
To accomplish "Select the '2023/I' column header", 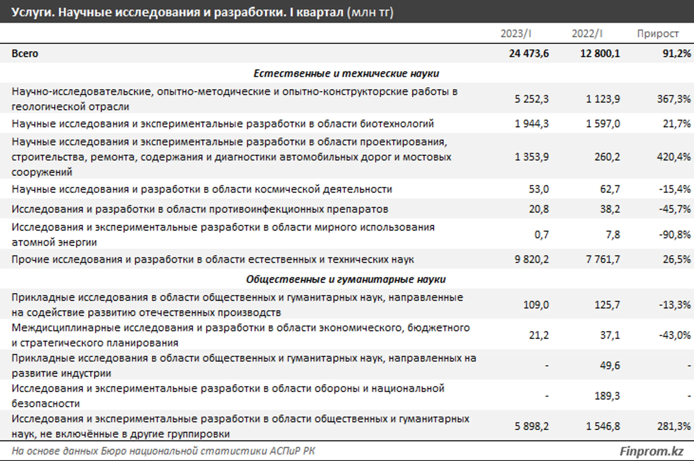I will pyautogui.click(x=516, y=33).
